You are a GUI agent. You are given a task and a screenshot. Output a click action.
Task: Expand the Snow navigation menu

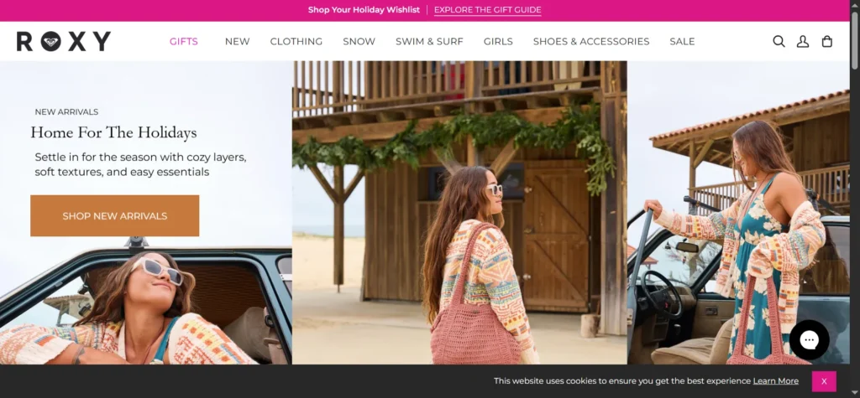pyautogui.click(x=359, y=41)
